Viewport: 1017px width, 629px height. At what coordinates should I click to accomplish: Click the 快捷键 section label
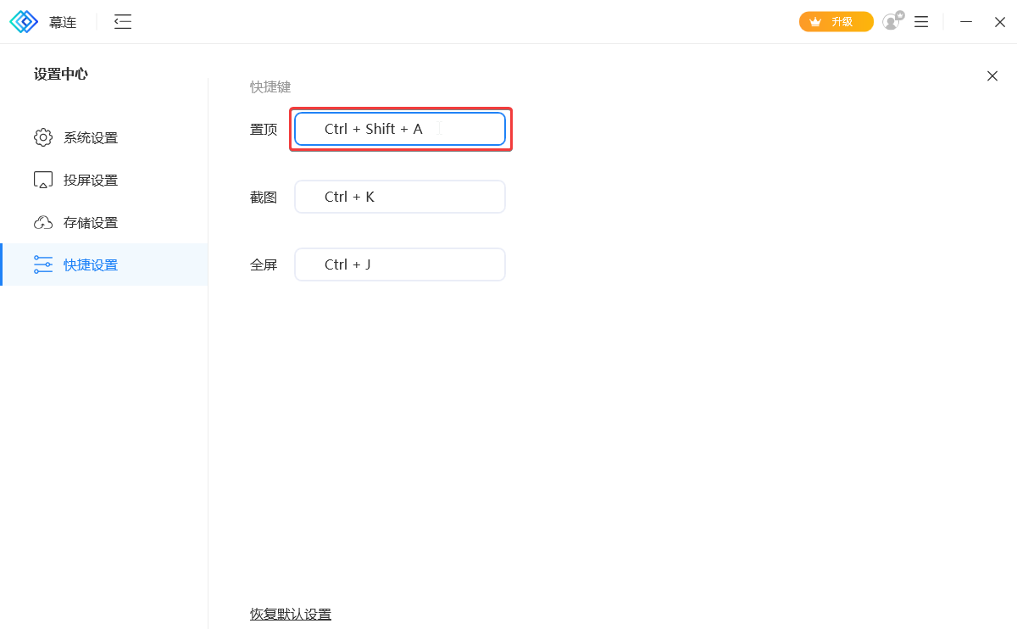pos(270,86)
